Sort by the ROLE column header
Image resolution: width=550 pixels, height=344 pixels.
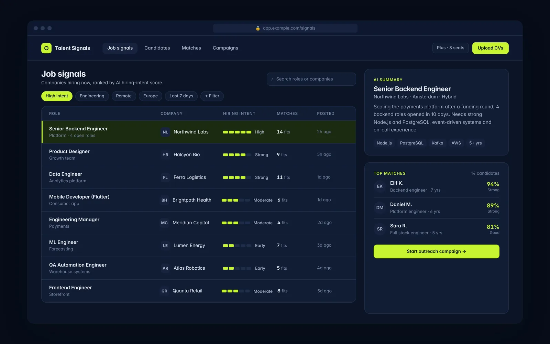click(x=55, y=114)
